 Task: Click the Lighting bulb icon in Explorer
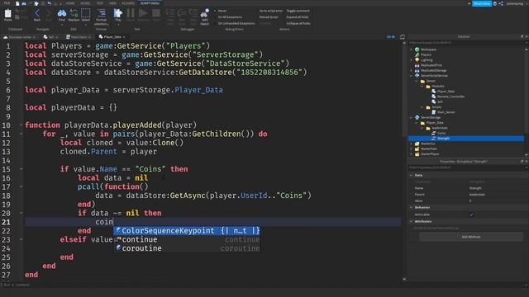click(x=417, y=60)
